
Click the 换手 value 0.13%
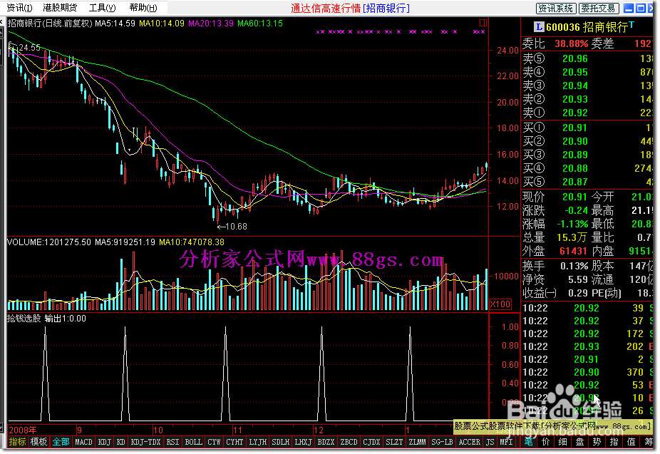click(574, 266)
